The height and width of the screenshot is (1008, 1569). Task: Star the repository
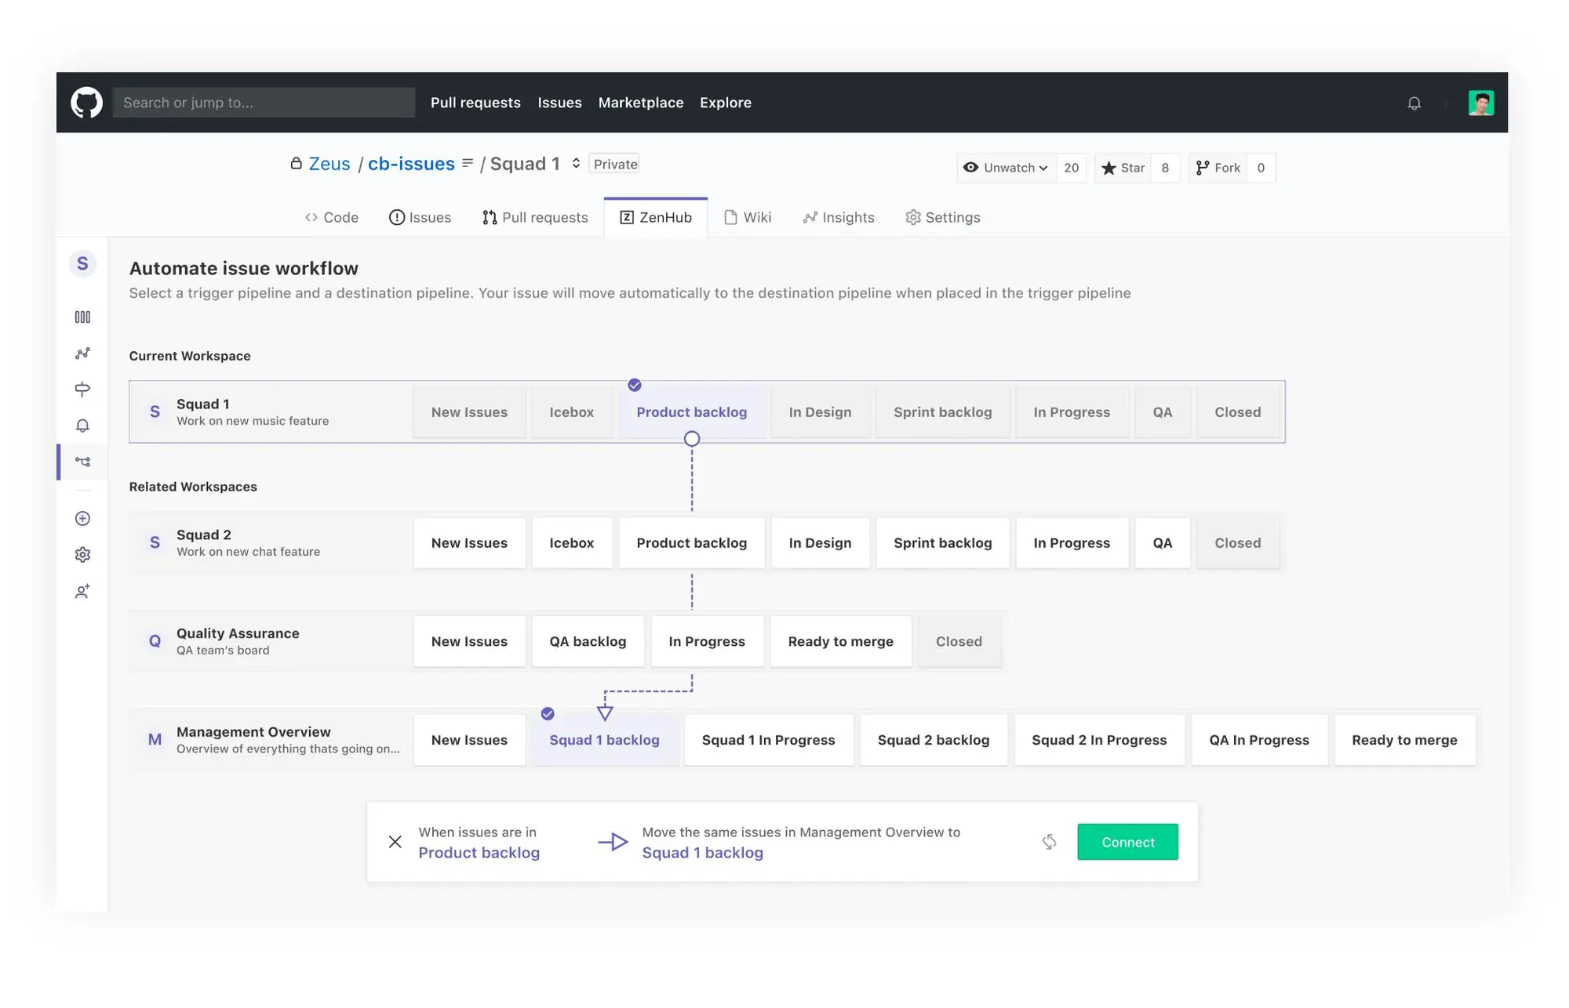[x=1123, y=168]
